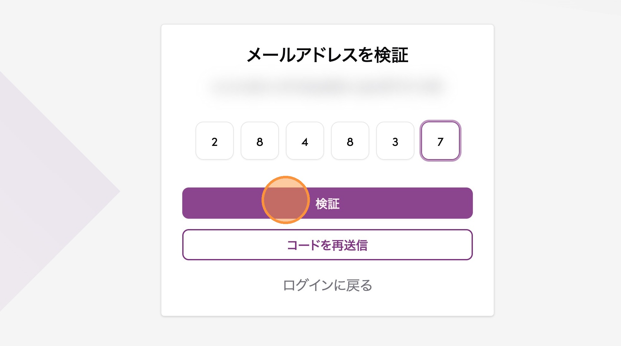Viewport: 621px width, 346px height.
Task: Focus the fifth digit box showing 3
Action: tap(395, 141)
